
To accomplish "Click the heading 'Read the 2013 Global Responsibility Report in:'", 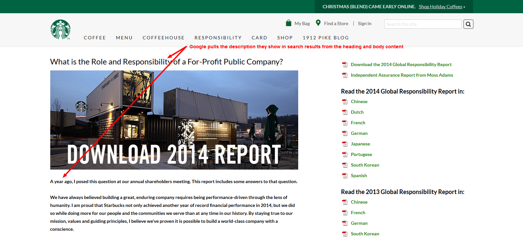I will [403, 192].
